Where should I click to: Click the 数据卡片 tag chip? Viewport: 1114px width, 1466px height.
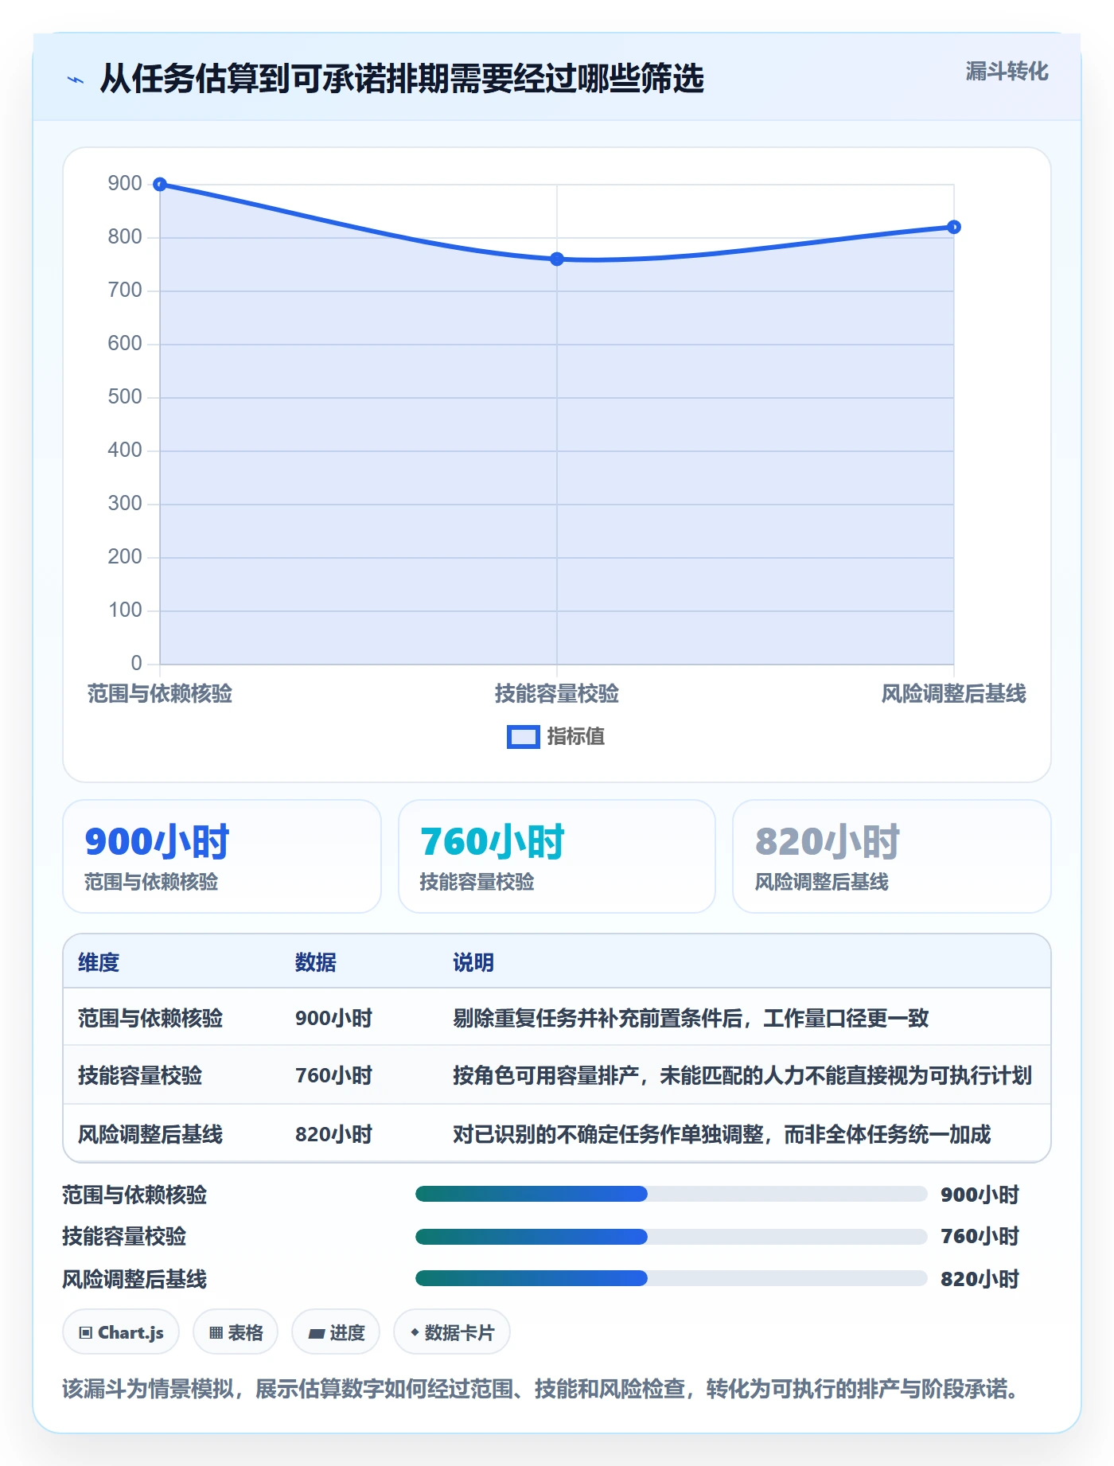tap(452, 1331)
